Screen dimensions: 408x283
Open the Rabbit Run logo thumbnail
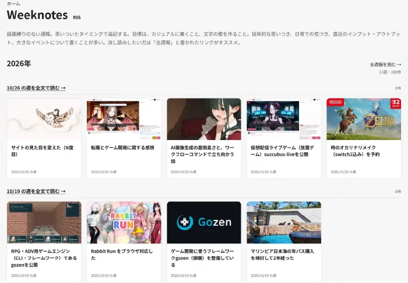[x=124, y=222]
